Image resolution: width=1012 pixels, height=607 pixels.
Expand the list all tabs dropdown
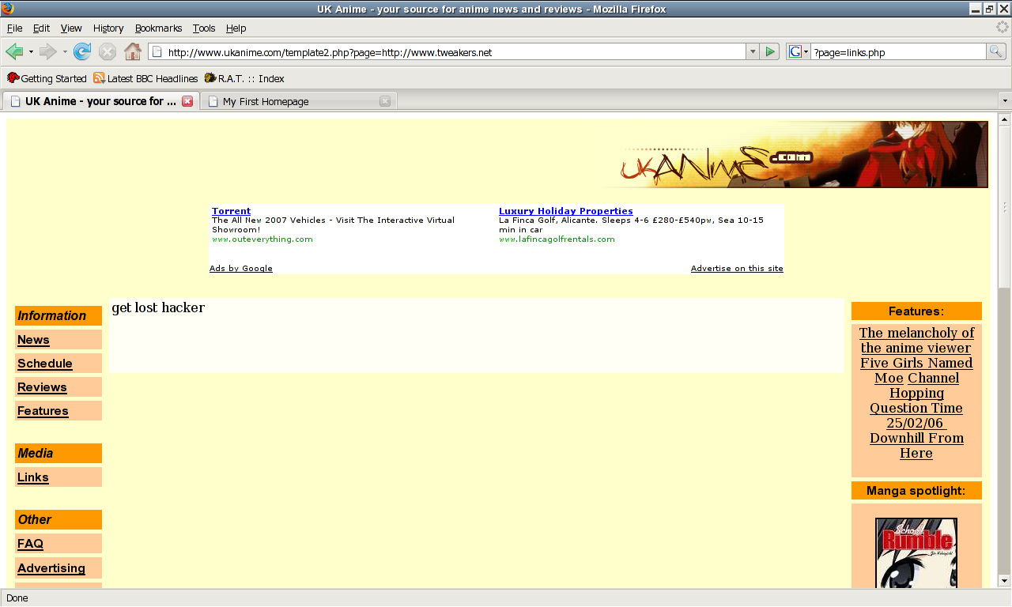click(1005, 101)
